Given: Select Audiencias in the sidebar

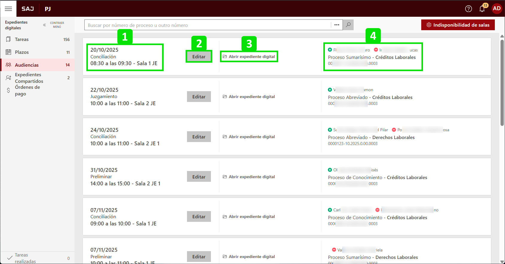Looking at the screenshot, I should [27, 65].
